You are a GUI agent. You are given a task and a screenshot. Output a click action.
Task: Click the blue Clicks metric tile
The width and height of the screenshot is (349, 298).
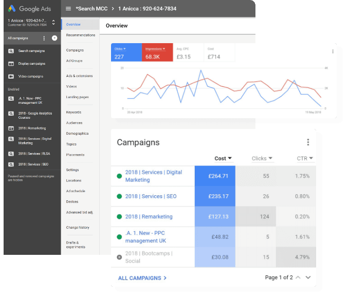(126, 52)
